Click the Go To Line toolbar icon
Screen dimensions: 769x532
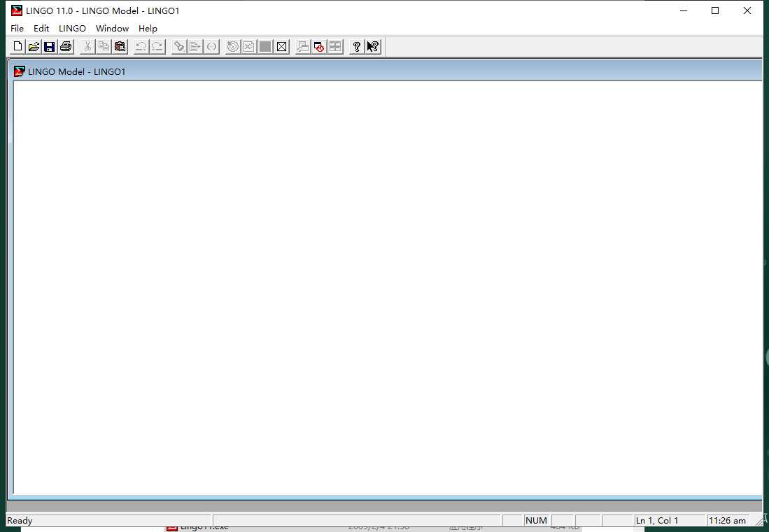(195, 47)
